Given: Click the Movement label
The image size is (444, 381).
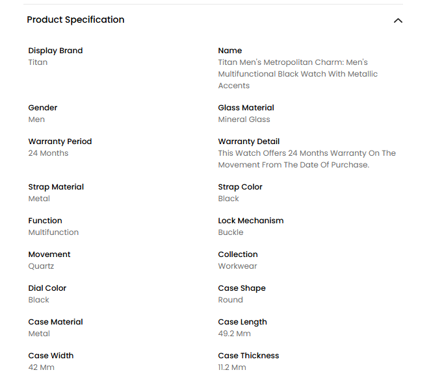Looking at the screenshot, I should (x=49, y=254).
